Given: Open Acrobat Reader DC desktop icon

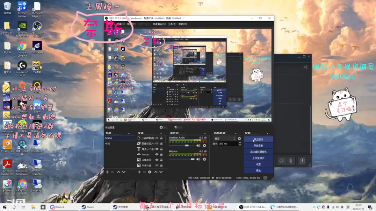Looking at the screenshot, I should coord(8,167).
